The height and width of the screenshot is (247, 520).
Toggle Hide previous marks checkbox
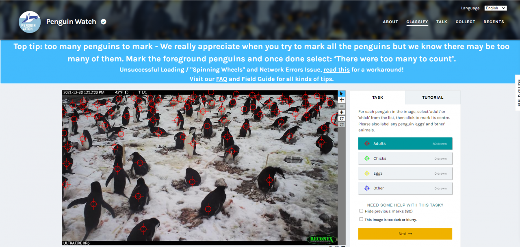(361, 211)
